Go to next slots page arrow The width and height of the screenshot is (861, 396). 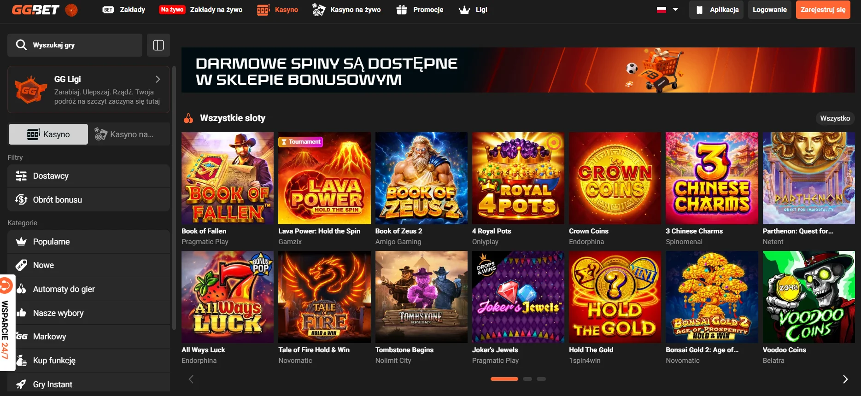(845, 379)
